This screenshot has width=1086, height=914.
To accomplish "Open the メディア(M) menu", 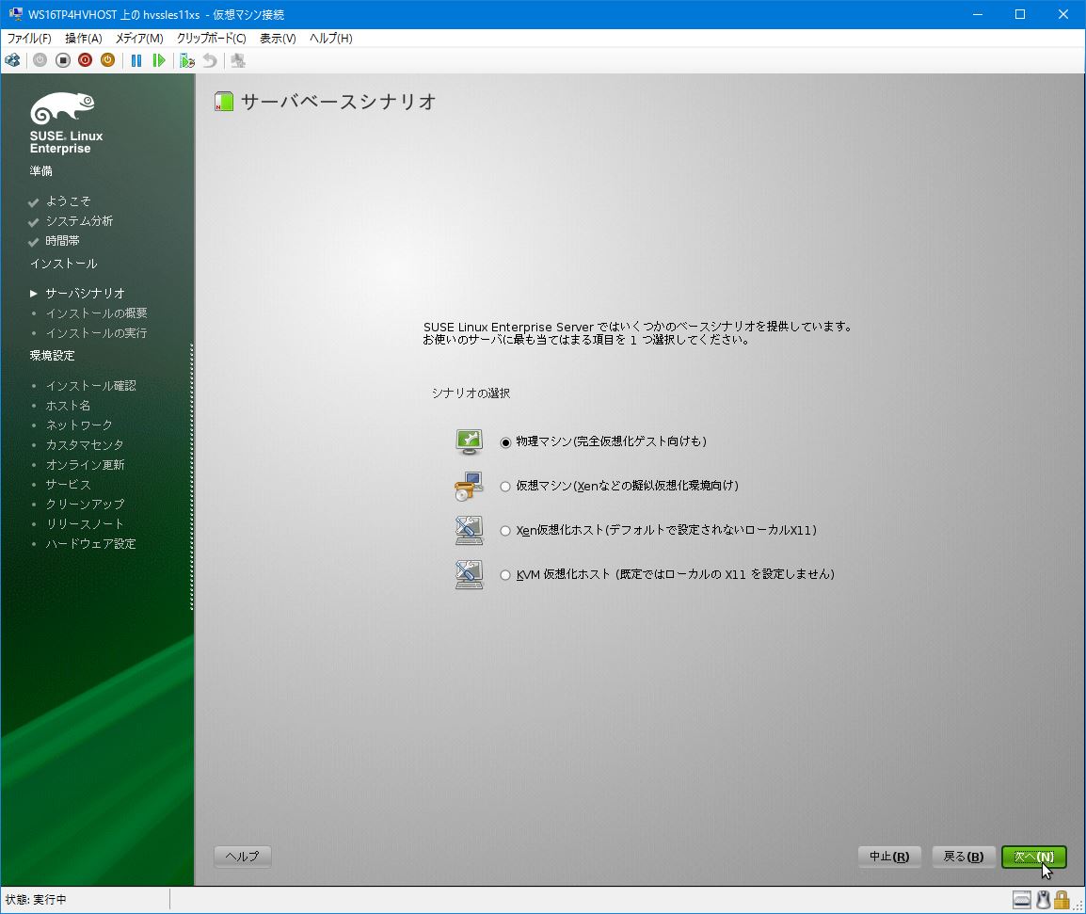I will [139, 38].
